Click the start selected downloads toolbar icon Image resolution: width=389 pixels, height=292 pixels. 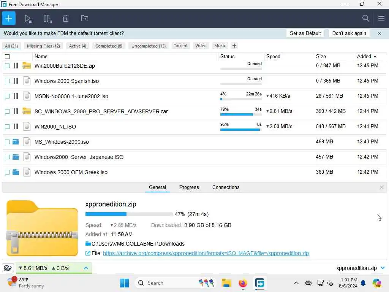pyautogui.click(x=28, y=18)
